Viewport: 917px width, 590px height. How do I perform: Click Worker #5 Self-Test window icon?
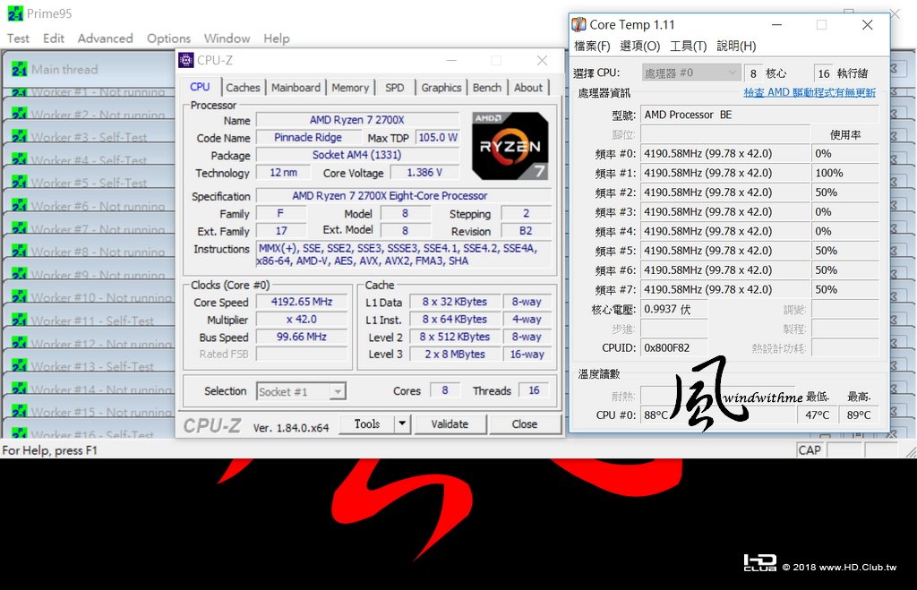[20, 183]
